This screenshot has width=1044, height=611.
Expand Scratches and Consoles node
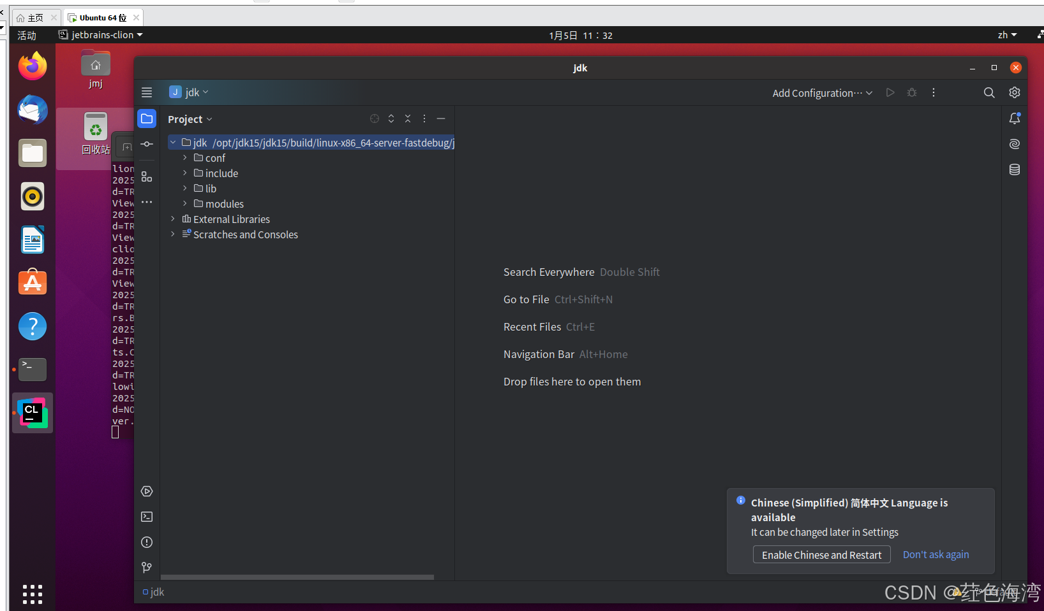(x=173, y=234)
